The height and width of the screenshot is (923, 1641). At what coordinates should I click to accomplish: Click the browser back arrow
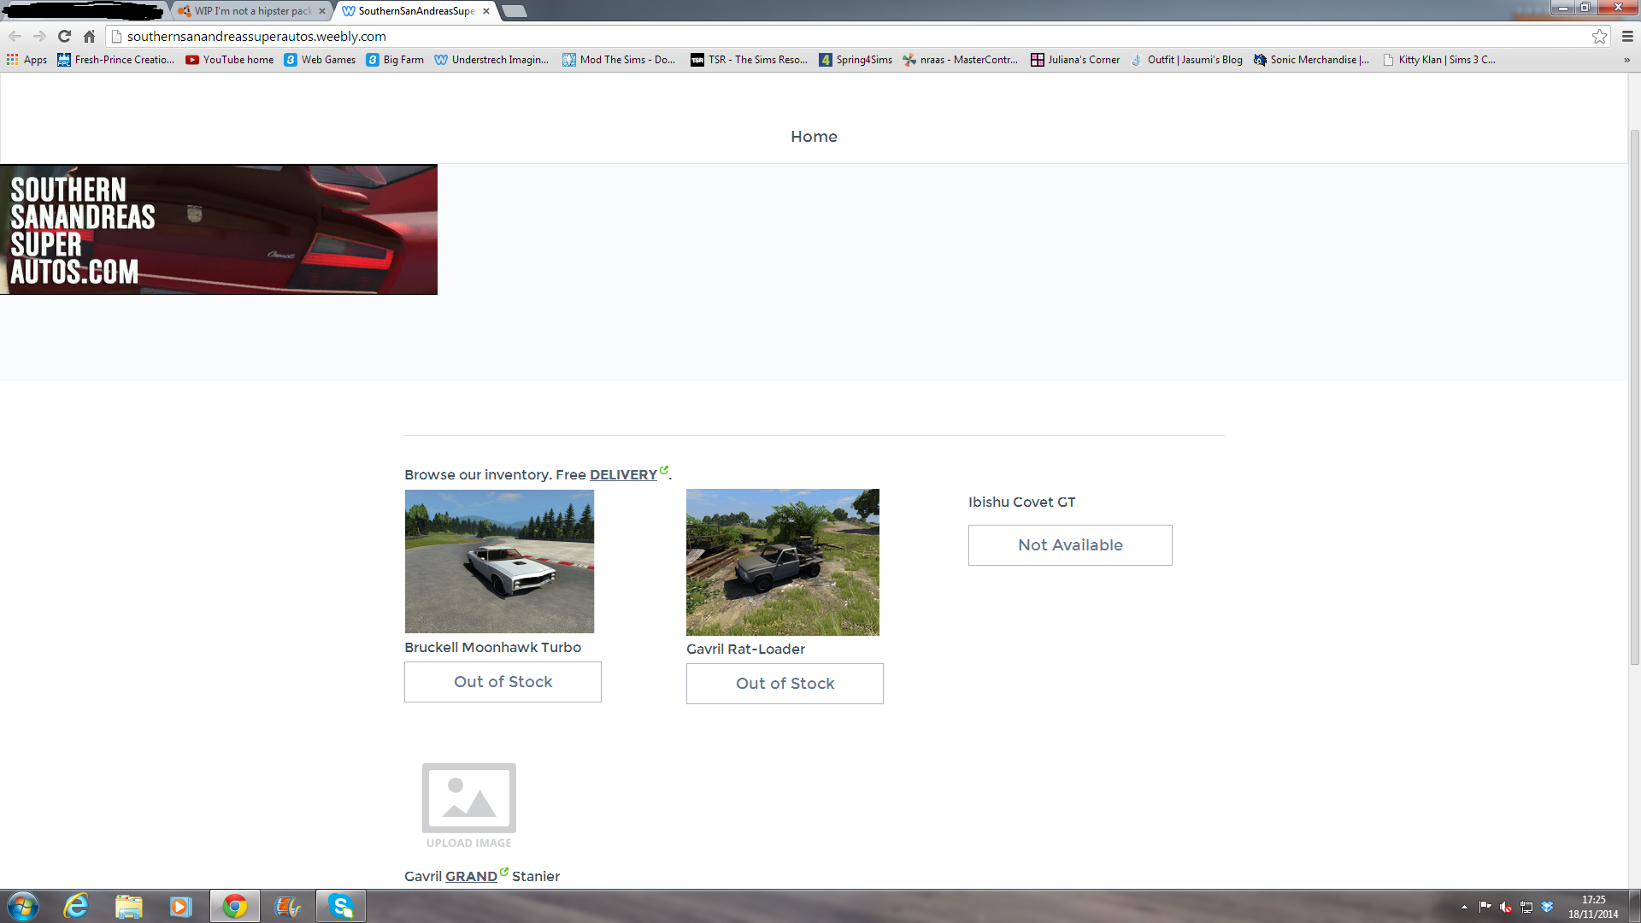click(x=15, y=36)
